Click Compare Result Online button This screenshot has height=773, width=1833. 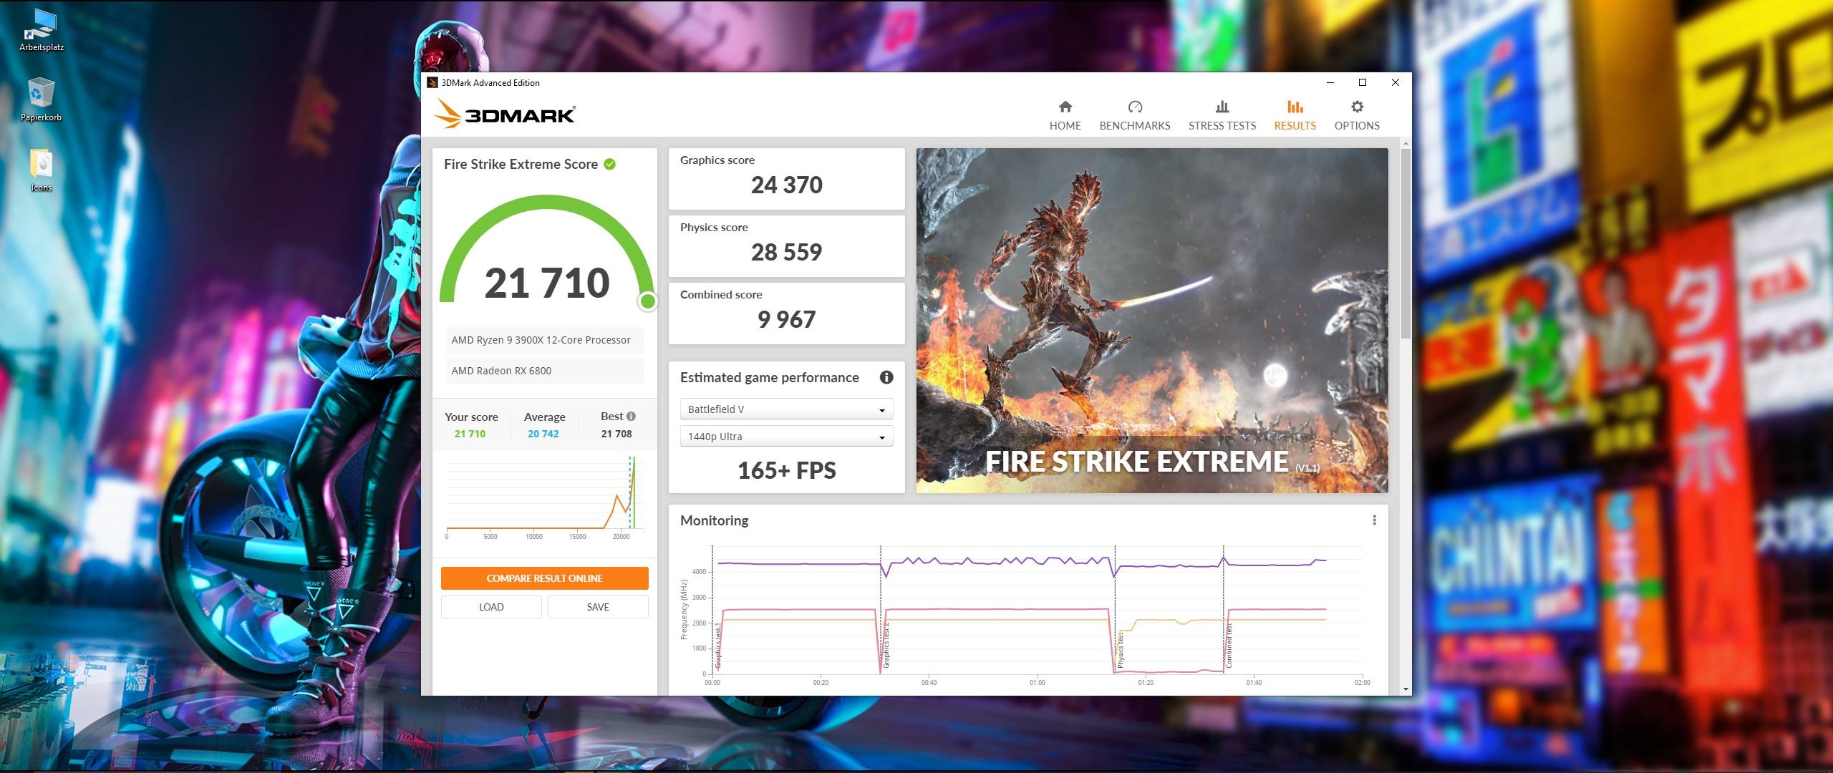[544, 578]
